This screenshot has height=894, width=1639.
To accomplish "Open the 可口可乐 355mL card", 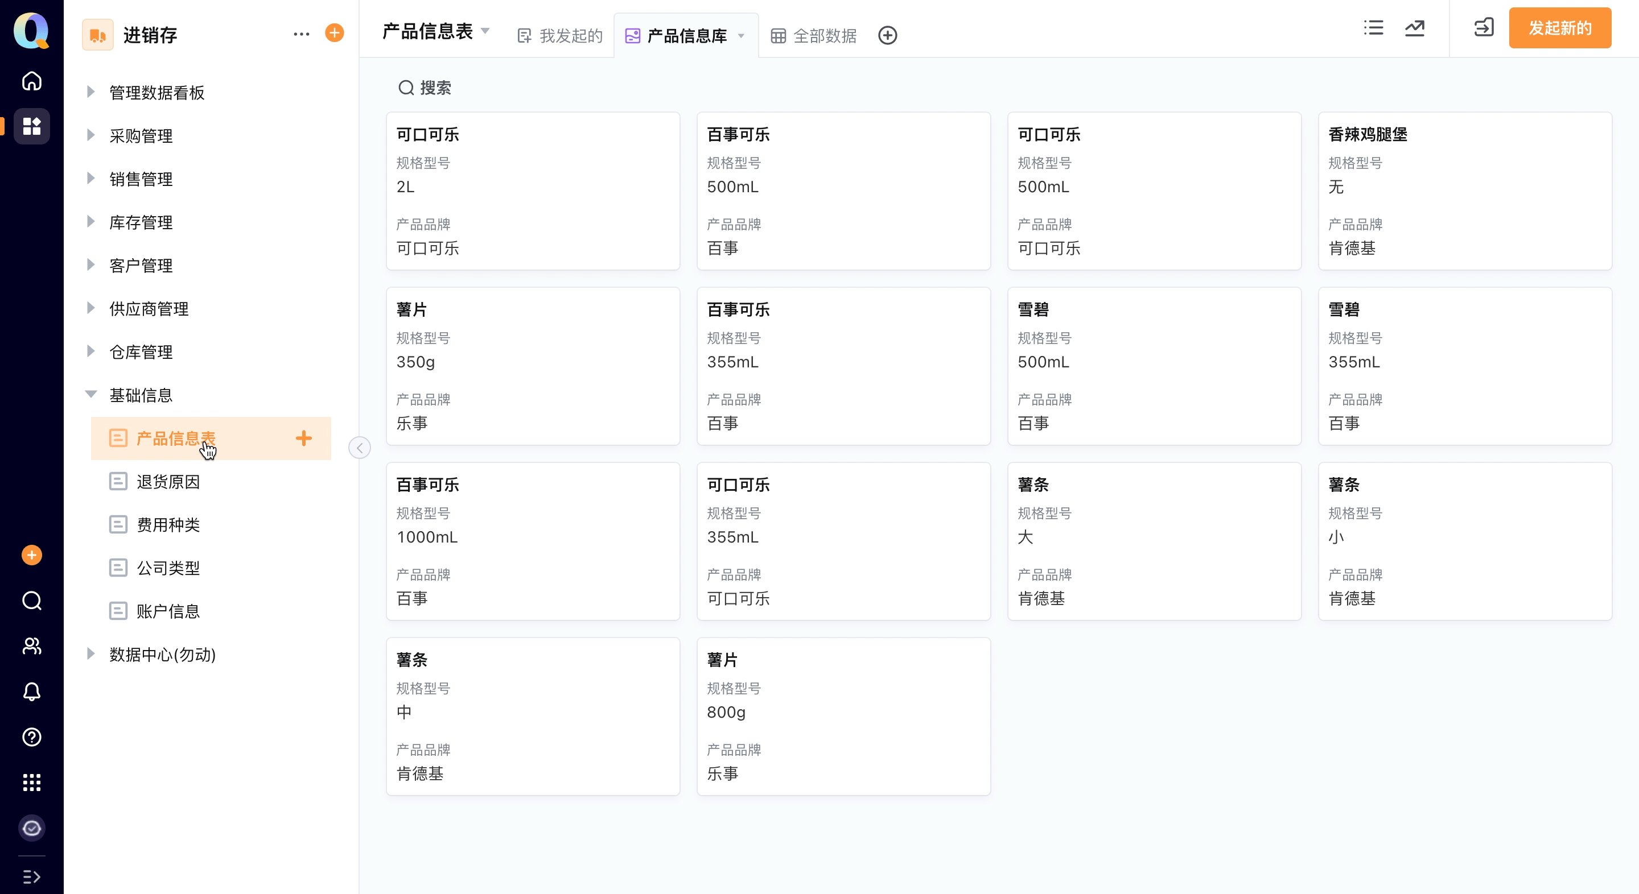I will (843, 541).
